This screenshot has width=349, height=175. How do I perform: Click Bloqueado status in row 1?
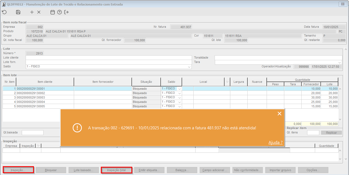pyautogui.click(x=146, y=89)
